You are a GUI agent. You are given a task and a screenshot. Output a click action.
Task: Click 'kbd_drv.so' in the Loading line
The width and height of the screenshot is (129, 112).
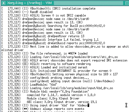(x=105, y=88)
